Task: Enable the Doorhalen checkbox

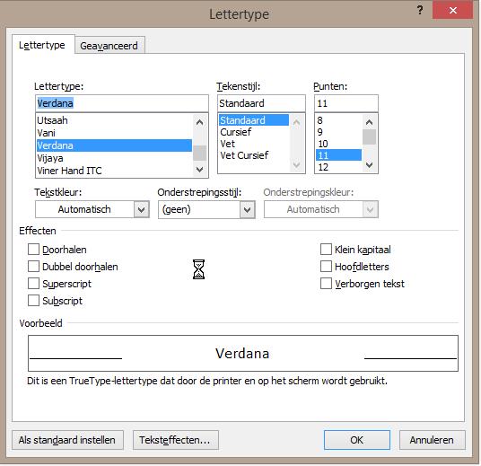Action: pyautogui.click(x=33, y=250)
